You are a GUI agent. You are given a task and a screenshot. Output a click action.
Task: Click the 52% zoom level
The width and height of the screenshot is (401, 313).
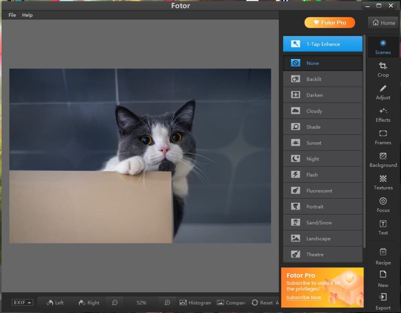pyautogui.click(x=141, y=302)
